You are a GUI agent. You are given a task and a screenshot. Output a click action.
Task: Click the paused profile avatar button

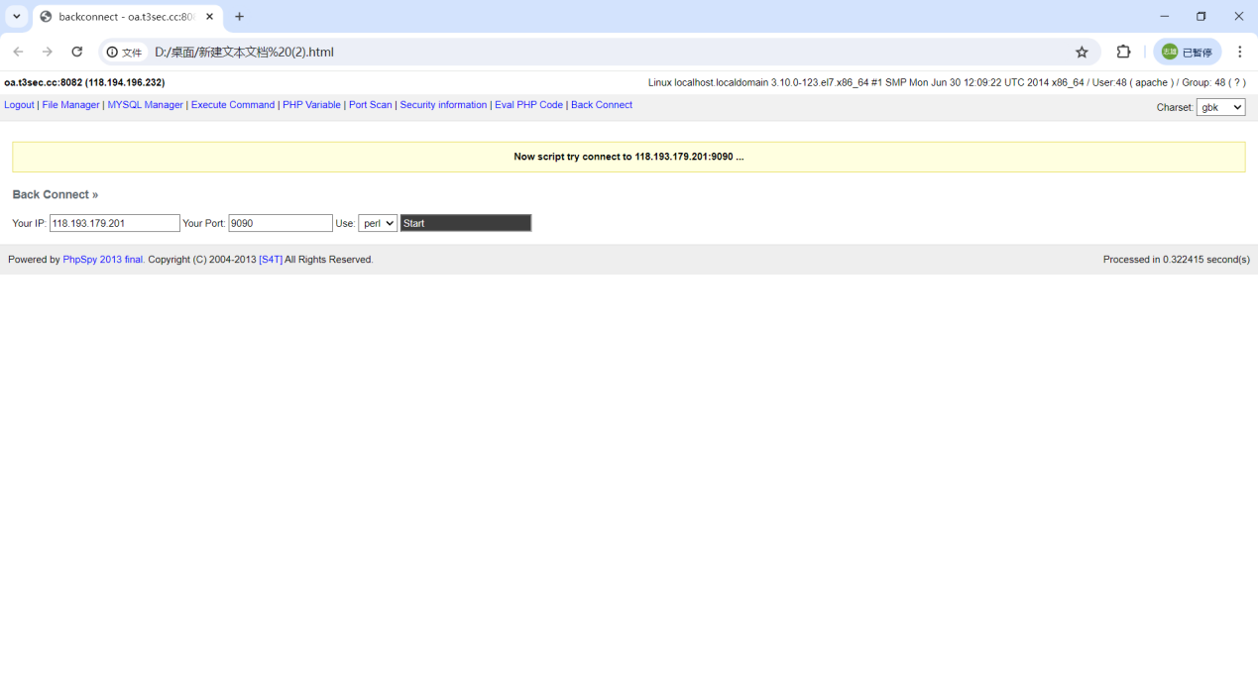click(1187, 52)
